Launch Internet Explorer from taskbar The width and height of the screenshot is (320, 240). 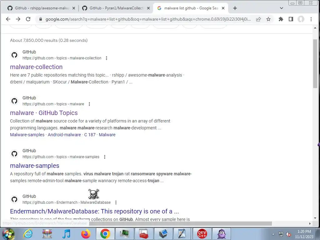pos(28,234)
